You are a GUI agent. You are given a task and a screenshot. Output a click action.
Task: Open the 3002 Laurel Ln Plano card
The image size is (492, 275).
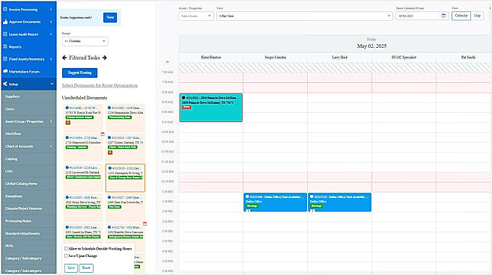click(83, 233)
